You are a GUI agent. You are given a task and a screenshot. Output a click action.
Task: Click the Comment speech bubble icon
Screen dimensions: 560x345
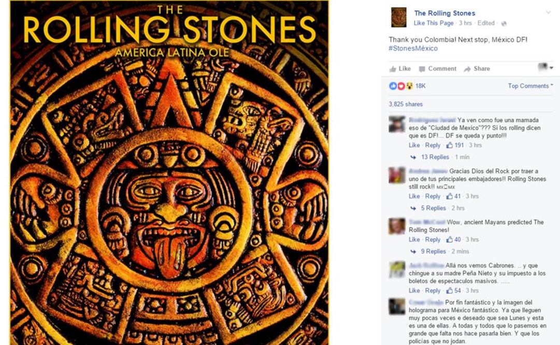point(422,69)
